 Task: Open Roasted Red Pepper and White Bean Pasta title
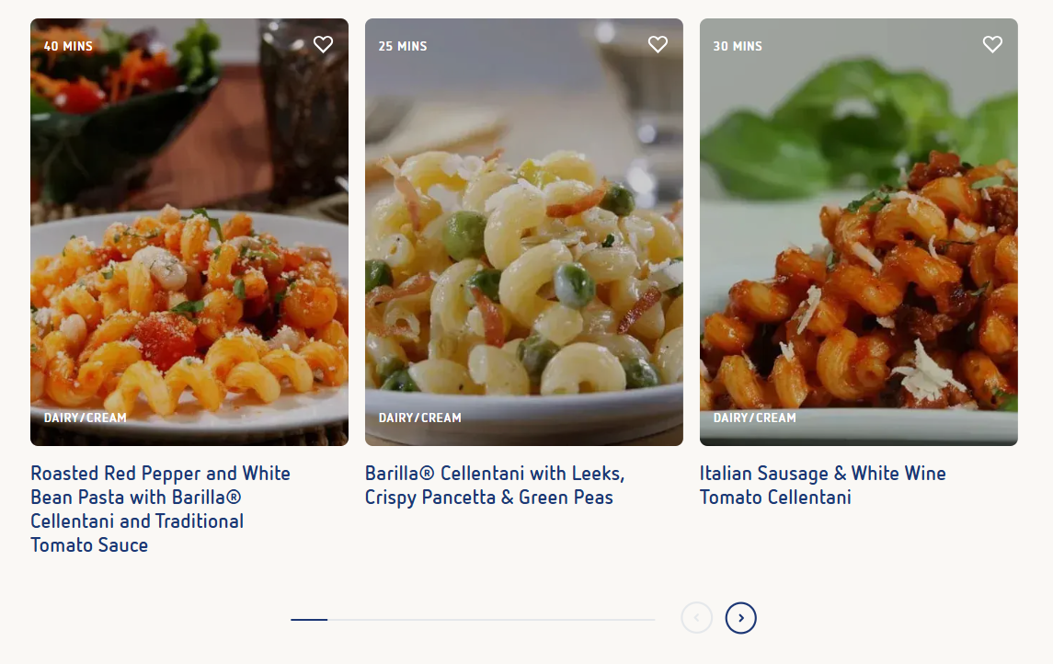point(161,509)
